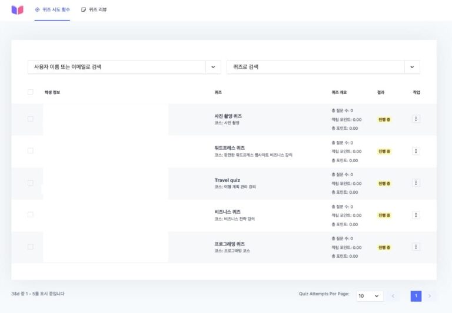Open Quiz Attempts Per Page dropdown
The height and width of the screenshot is (313, 452).
point(370,296)
